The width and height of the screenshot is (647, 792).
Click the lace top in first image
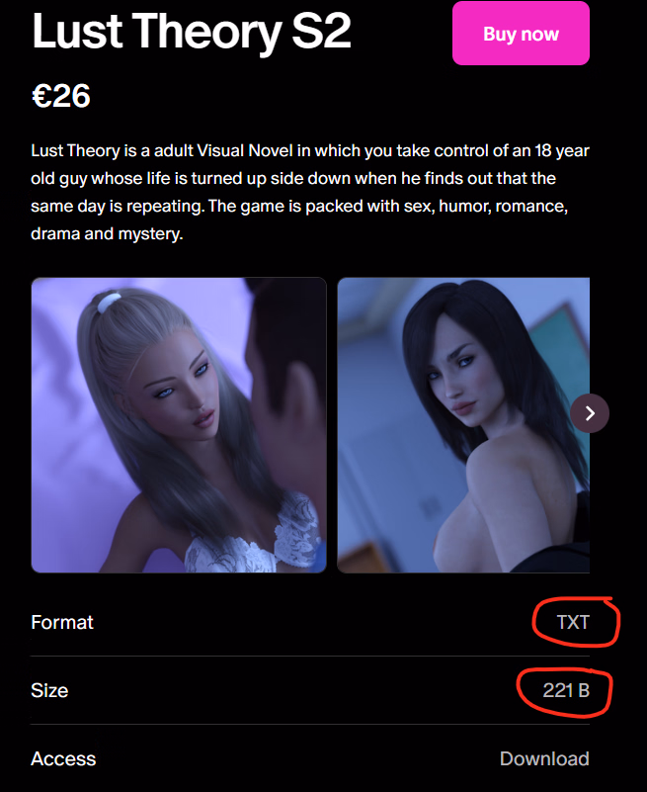(x=252, y=538)
